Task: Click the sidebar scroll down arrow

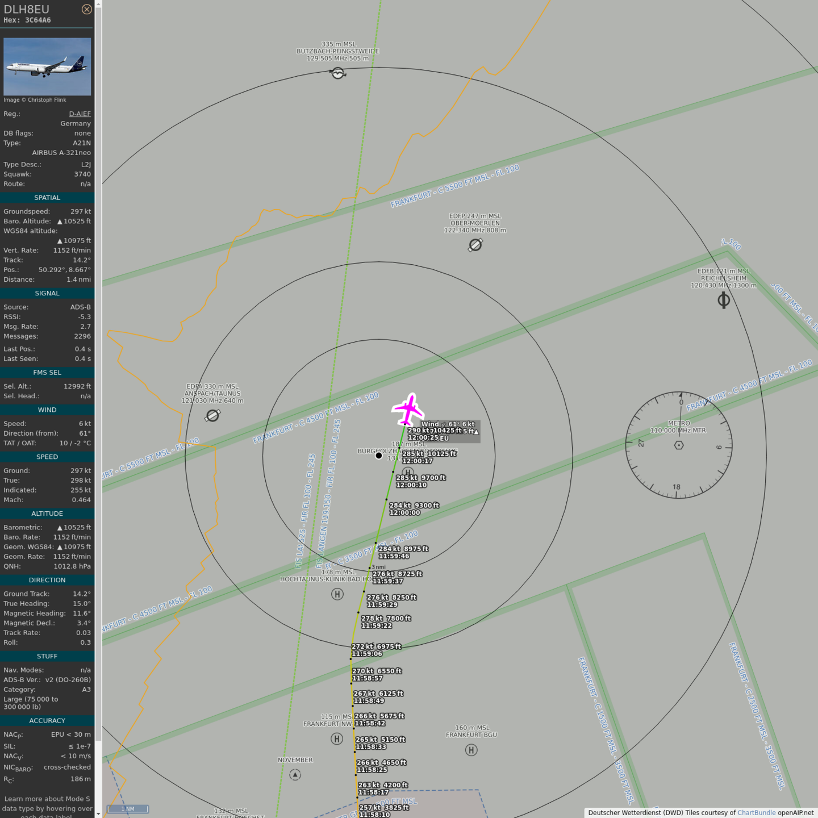Action: point(98,813)
